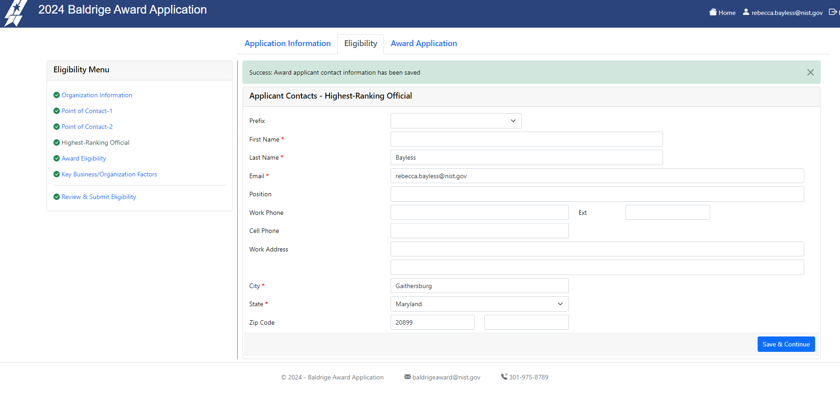Viewport: 840px width, 393px height.
Task: Click the Ext input field
Action: pos(667,213)
